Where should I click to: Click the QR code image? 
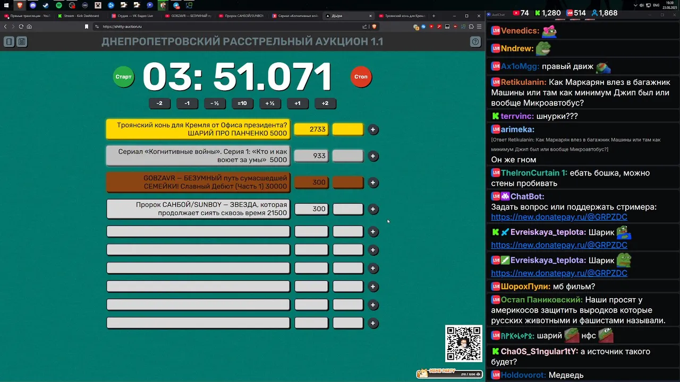pos(464,343)
